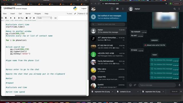Bookmark web.whatsapp.com with the star icon

pos(166,4)
